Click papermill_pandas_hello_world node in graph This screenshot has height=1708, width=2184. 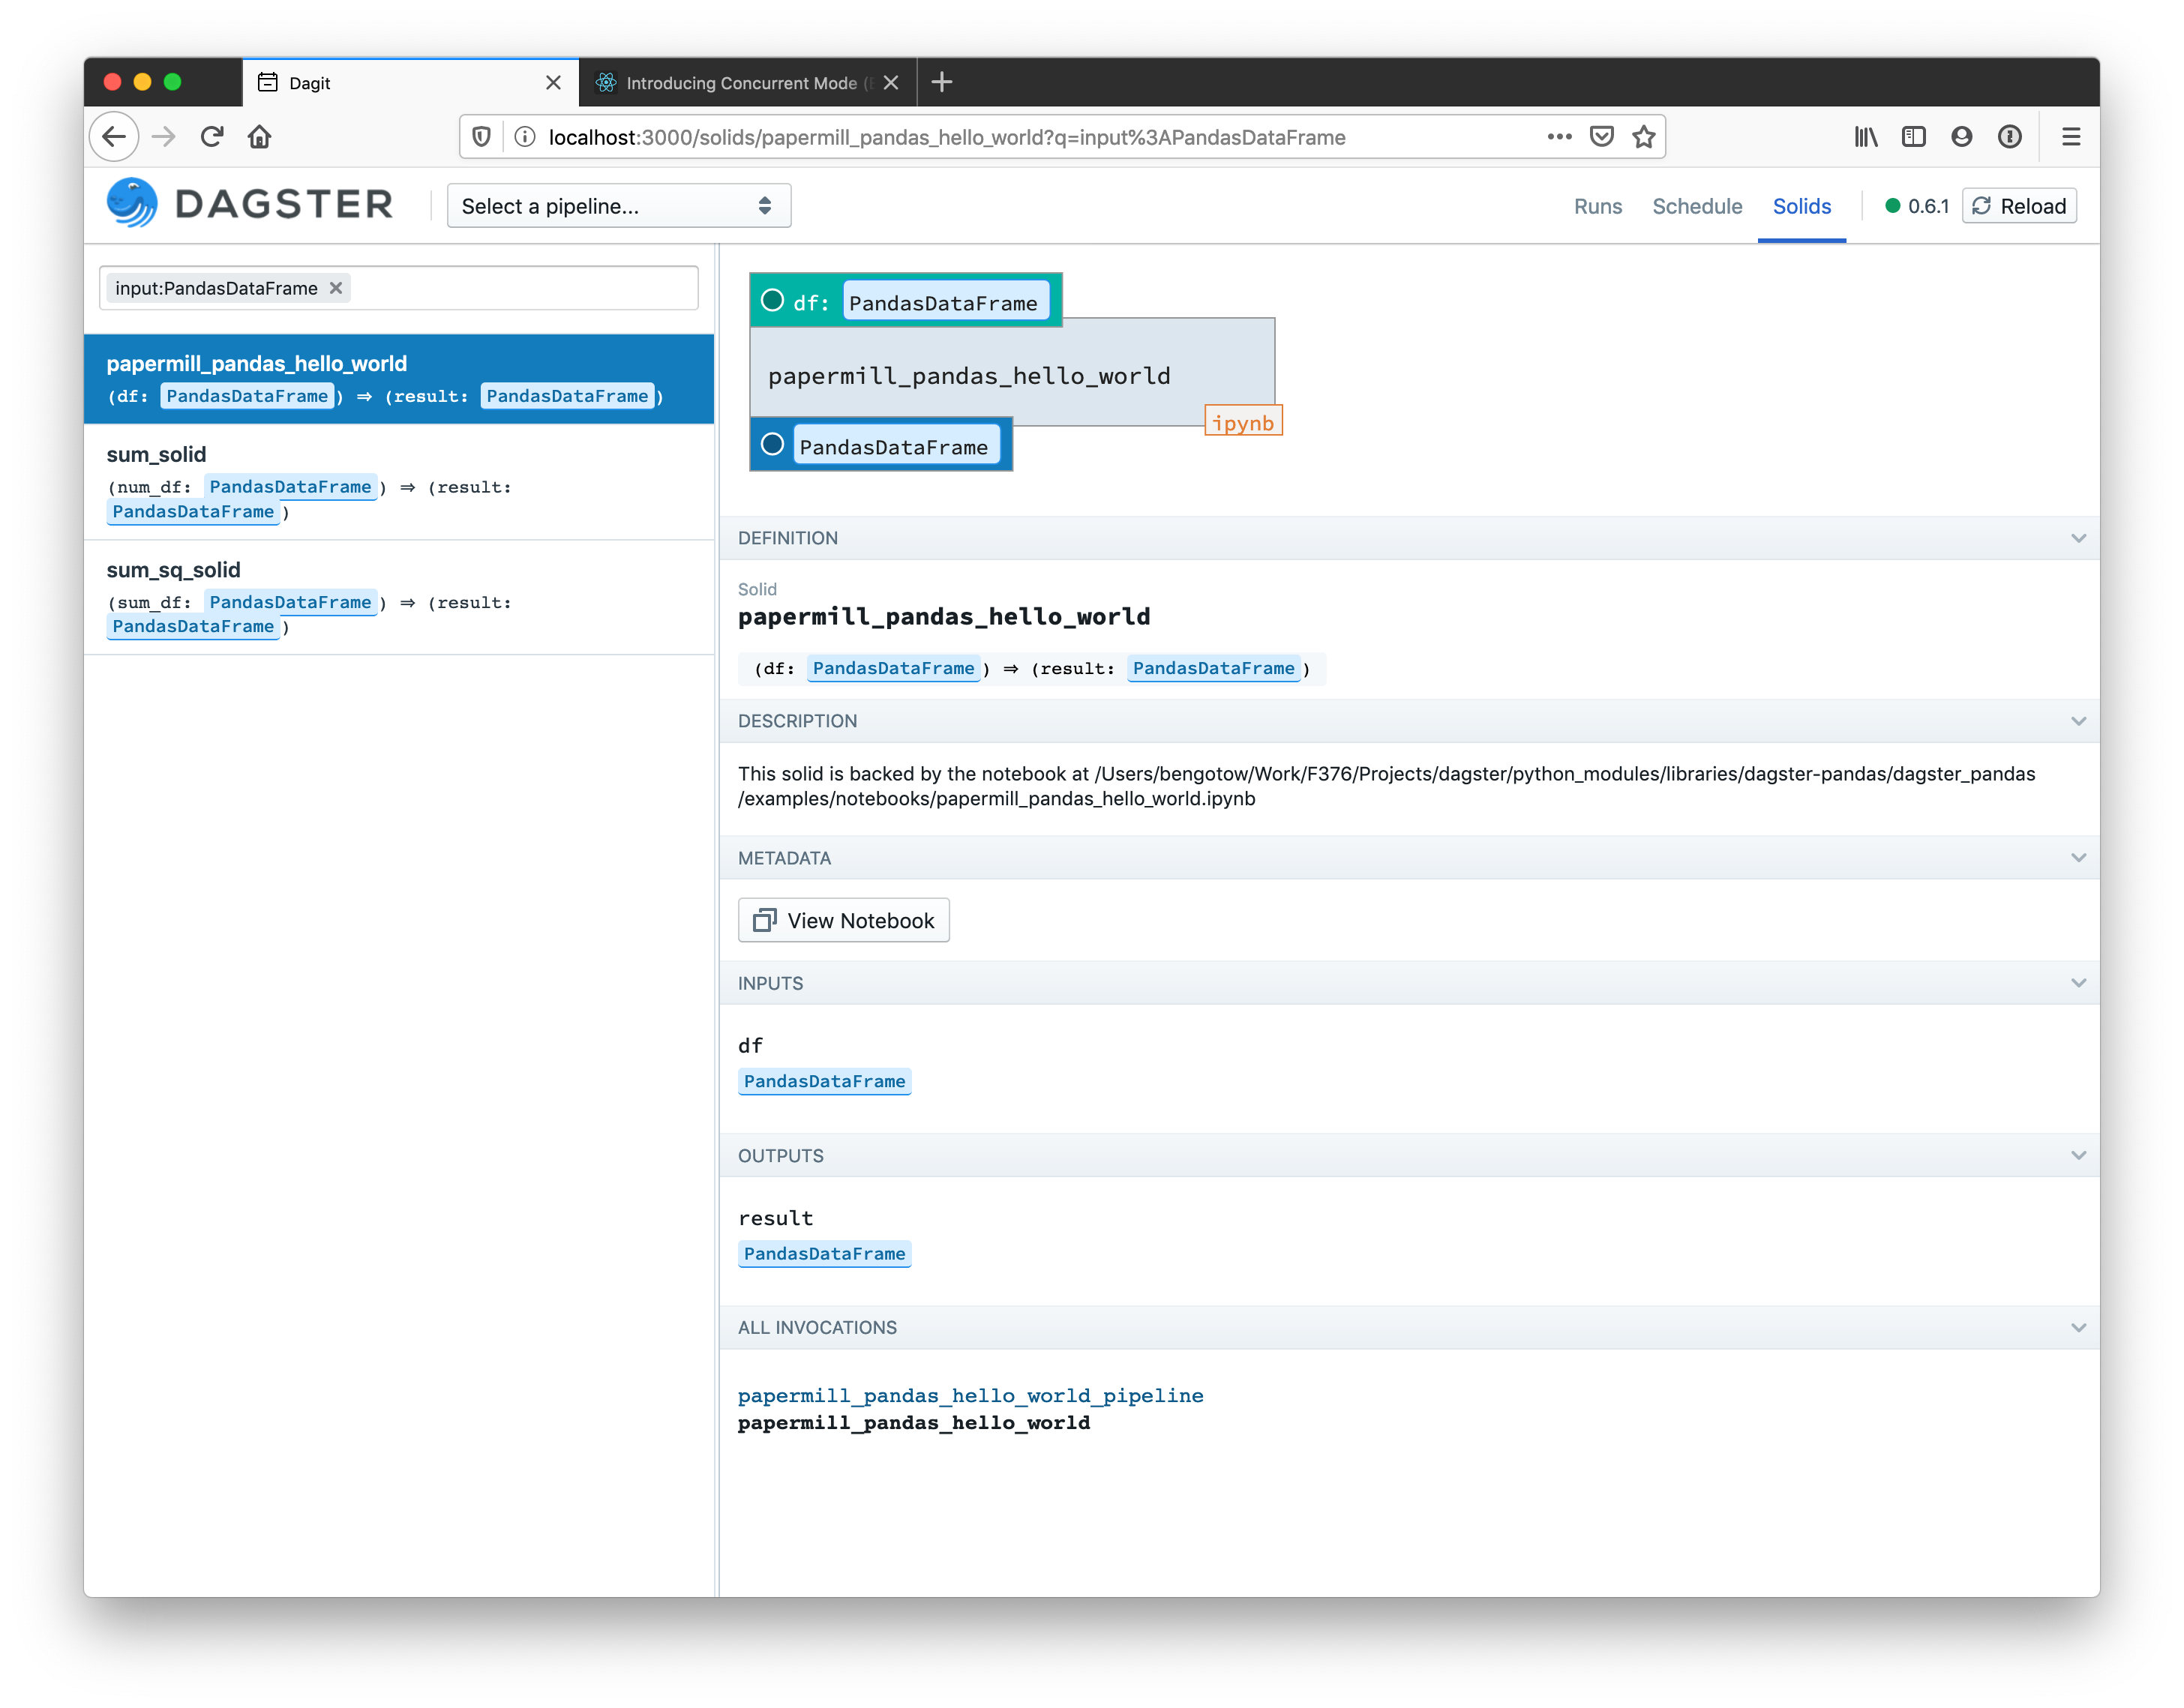1012,372
